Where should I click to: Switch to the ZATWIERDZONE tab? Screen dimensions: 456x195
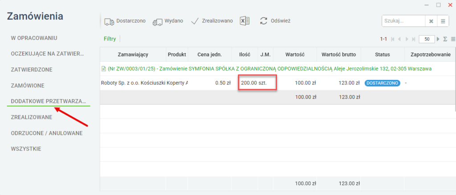coord(32,70)
